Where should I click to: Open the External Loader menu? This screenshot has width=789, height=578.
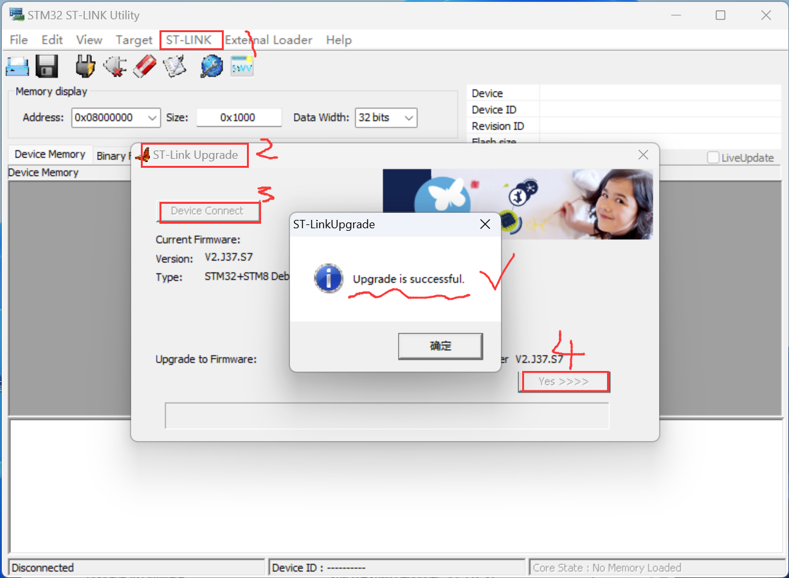pos(269,40)
